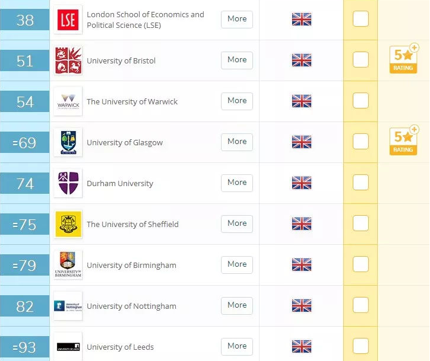Click the UK flag in the LSE row
Image resolution: width=430 pixels, height=361 pixels.
(302, 20)
